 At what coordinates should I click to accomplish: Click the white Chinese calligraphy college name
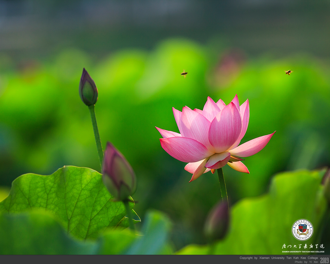click(x=303, y=246)
